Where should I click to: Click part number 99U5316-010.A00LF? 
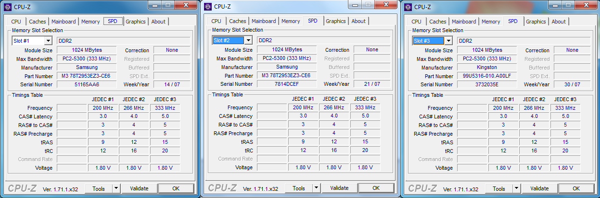[x=487, y=76]
